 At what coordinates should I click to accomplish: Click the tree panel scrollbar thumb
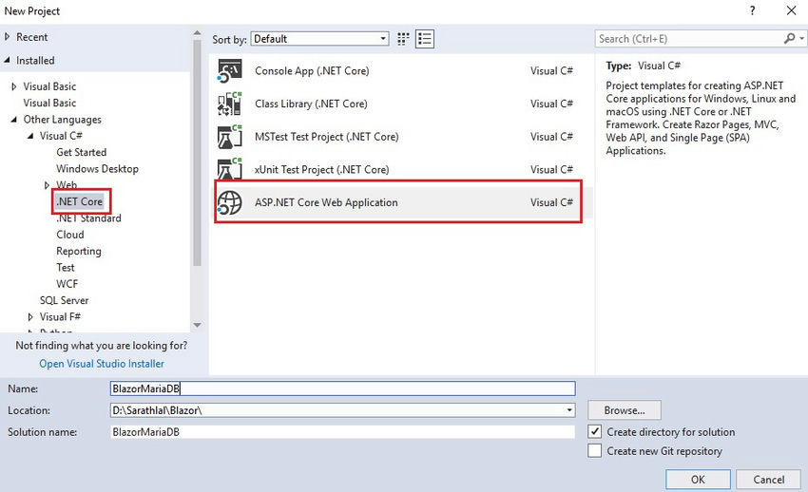point(197,153)
